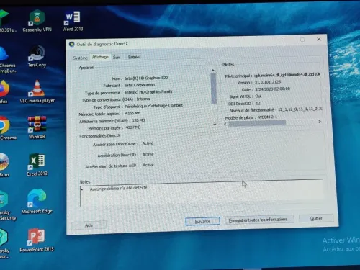The height and width of the screenshot is (270, 360).
Task: Open Kaspersky VPN desktop shortcut
Action: point(37,21)
